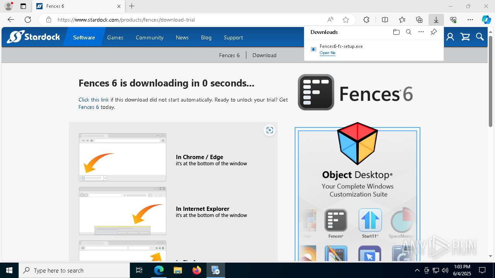Launch Copilot sidebar icon
This screenshot has width=495, height=278.
486,20
